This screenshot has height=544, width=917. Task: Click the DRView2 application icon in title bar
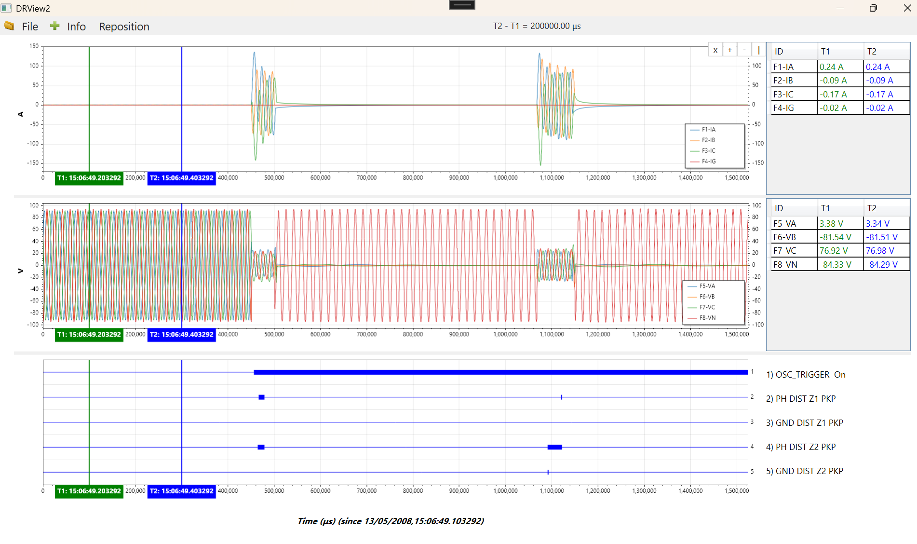(x=6, y=8)
